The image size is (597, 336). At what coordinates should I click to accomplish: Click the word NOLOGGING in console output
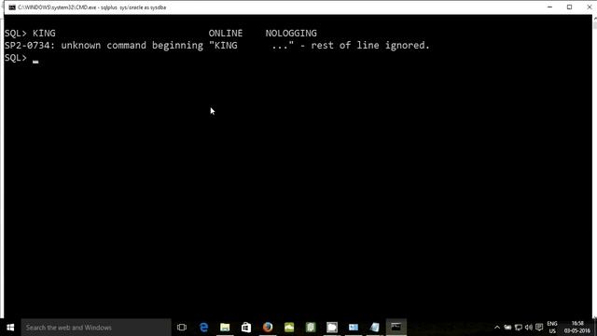point(291,34)
